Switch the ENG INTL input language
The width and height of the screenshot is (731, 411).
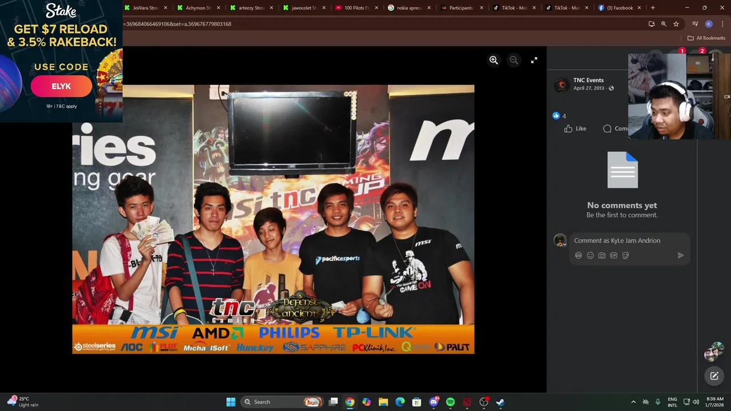(672, 402)
